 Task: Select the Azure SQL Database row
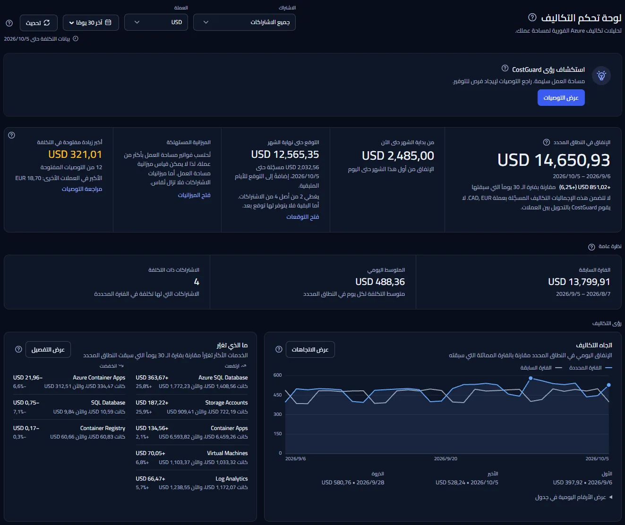[x=191, y=382]
